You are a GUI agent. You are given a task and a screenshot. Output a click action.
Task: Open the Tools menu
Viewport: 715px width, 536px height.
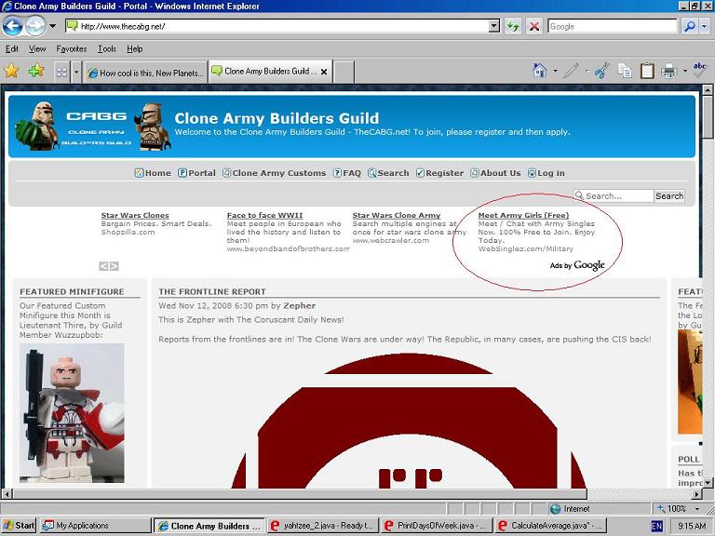(x=107, y=48)
